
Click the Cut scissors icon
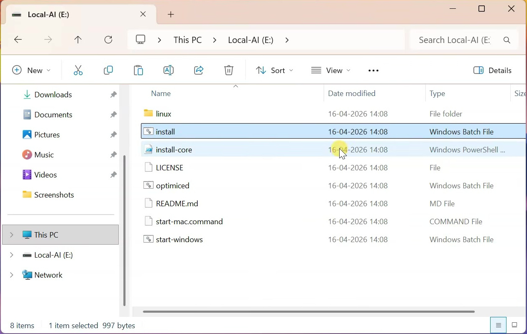(x=78, y=70)
